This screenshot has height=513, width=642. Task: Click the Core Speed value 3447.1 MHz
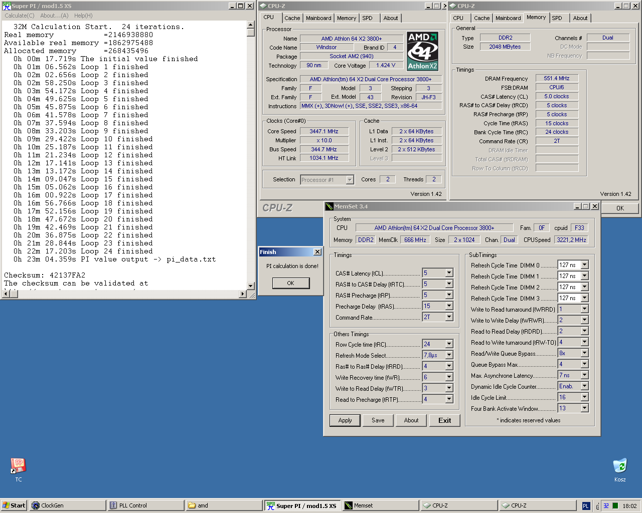point(324,131)
